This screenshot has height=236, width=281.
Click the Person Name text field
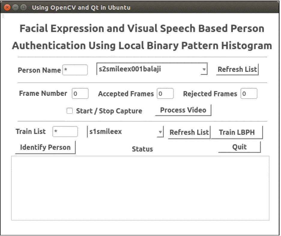pyautogui.click(x=75, y=70)
